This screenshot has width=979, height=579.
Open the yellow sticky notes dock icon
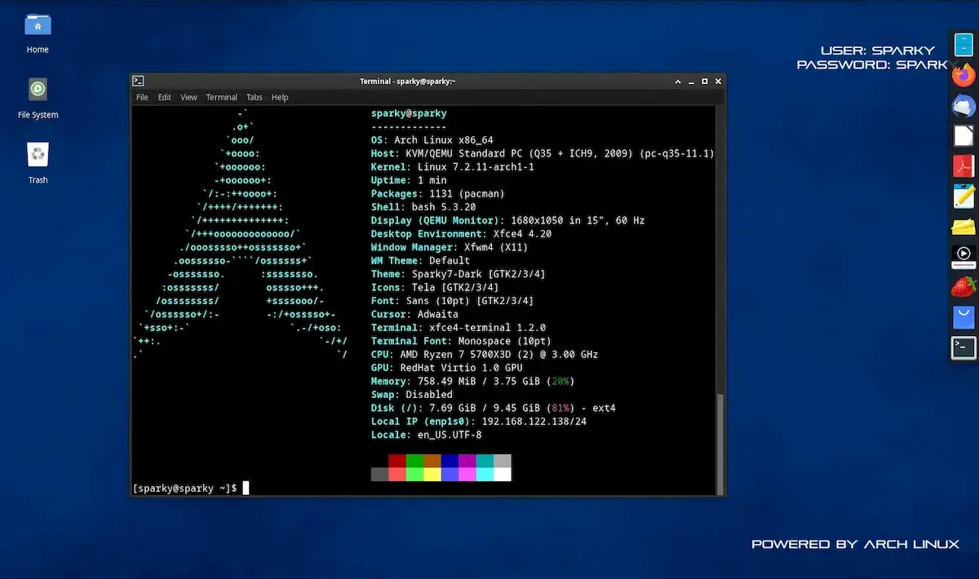point(963,226)
